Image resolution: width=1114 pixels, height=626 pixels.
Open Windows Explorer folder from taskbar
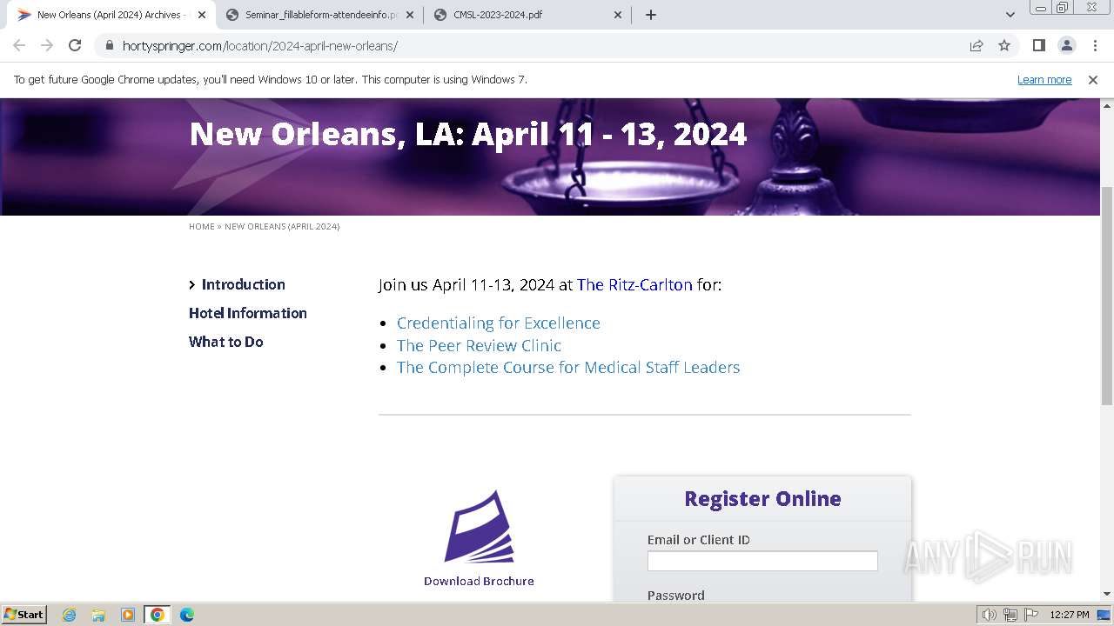click(98, 615)
